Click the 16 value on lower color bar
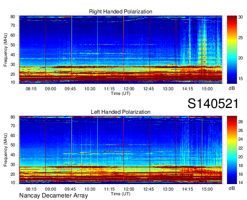The image size is (247, 200). pyautogui.click(x=240, y=174)
